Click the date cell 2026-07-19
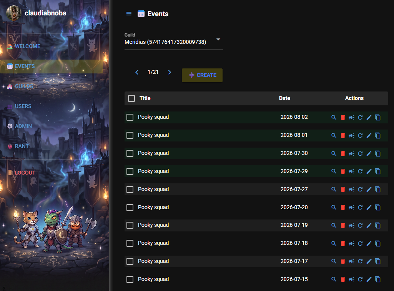 coord(294,225)
